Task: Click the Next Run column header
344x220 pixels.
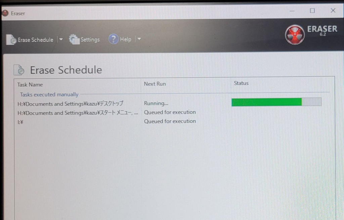Action: click(155, 84)
